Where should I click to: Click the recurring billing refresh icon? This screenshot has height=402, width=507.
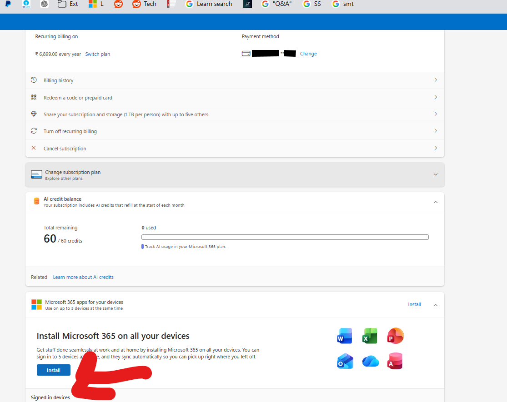[34, 131]
